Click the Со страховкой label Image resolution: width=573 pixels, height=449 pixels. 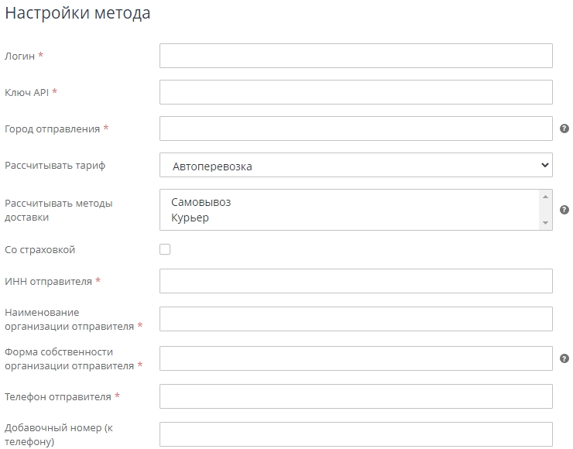click(40, 250)
